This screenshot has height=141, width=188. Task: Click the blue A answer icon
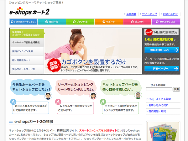coord(13,102)
